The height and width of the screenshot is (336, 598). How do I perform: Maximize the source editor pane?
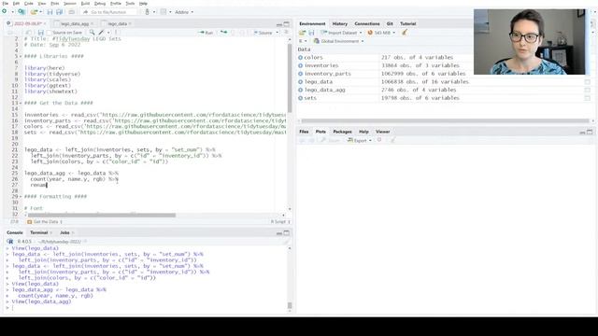click(287, 24)
